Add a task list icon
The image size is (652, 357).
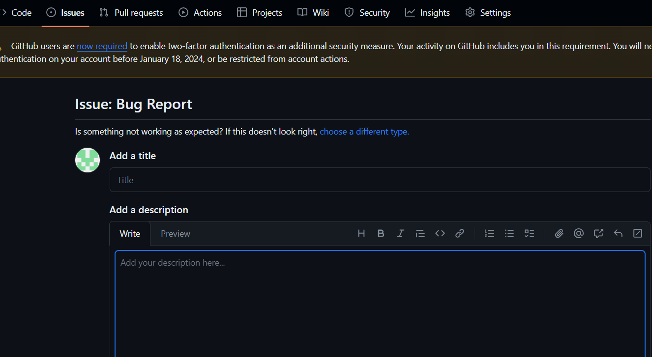pyautogui.click(x=529, y=234)
